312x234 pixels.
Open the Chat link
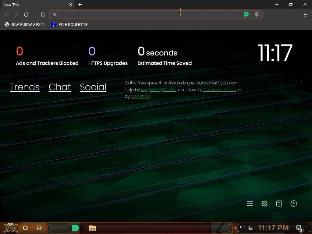click(x=60, y=87)
